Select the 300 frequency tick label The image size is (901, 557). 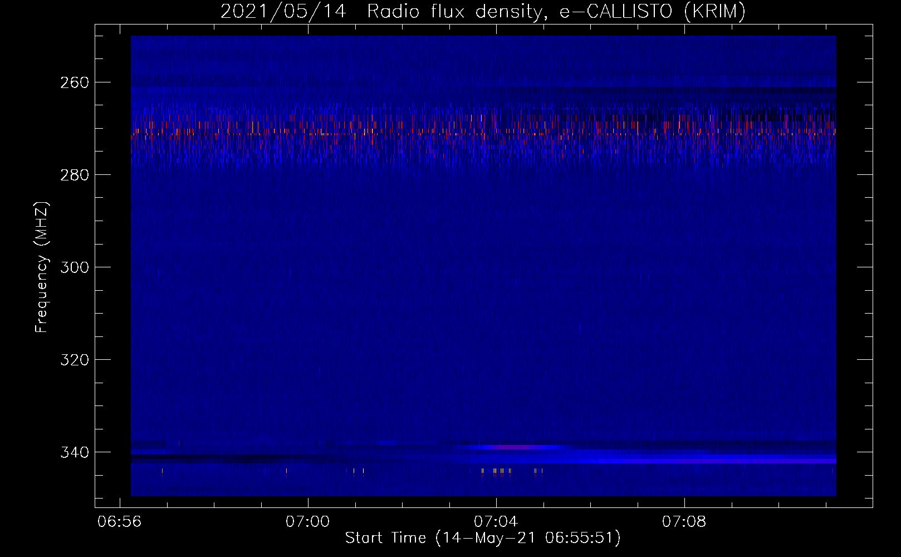pos(74,267)
